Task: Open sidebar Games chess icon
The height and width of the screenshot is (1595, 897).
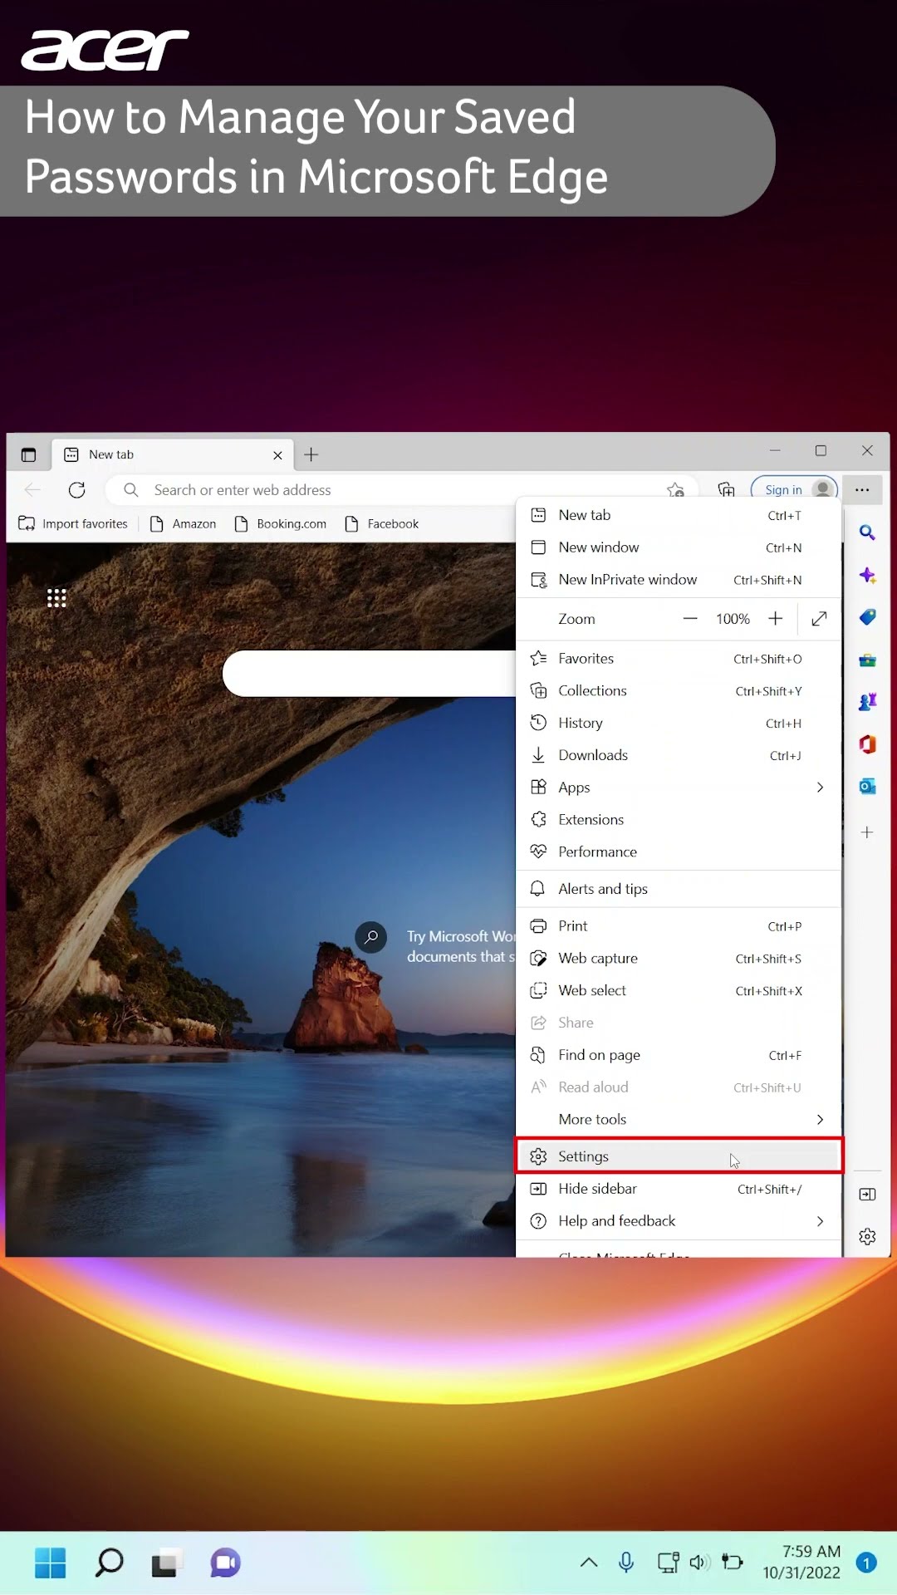Action: (867, 702)
